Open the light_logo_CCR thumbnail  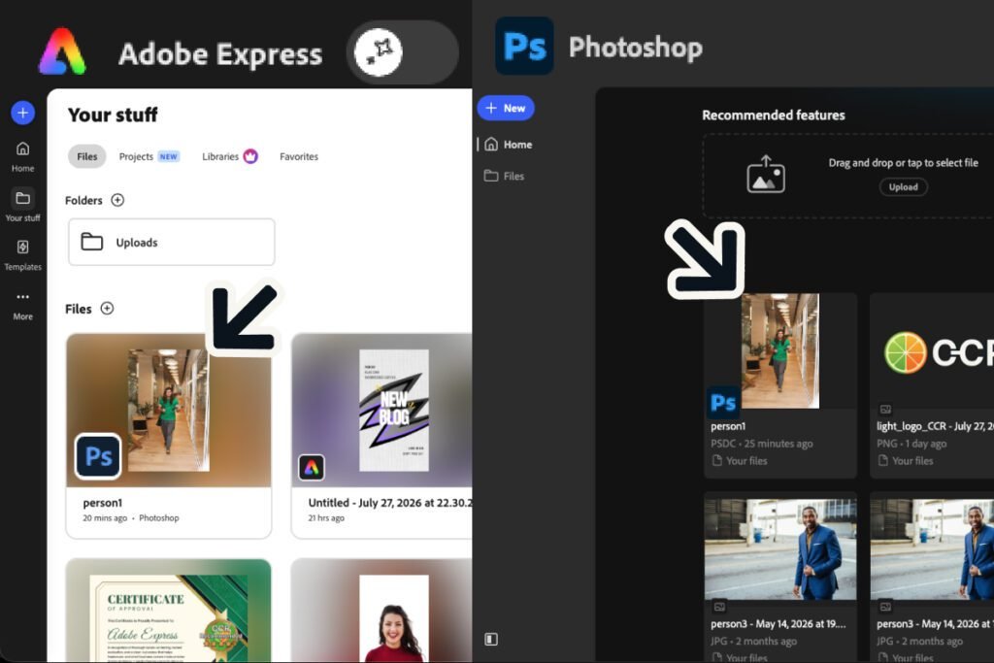coord(932,352)
